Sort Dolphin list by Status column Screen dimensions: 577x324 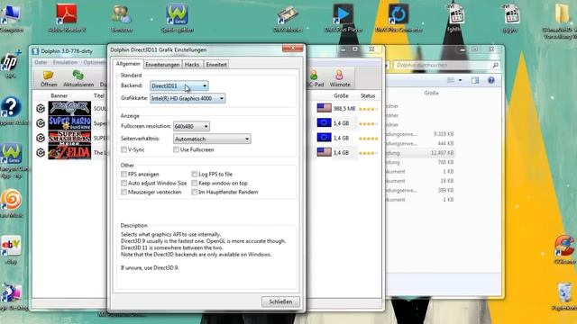pos(368,95)
